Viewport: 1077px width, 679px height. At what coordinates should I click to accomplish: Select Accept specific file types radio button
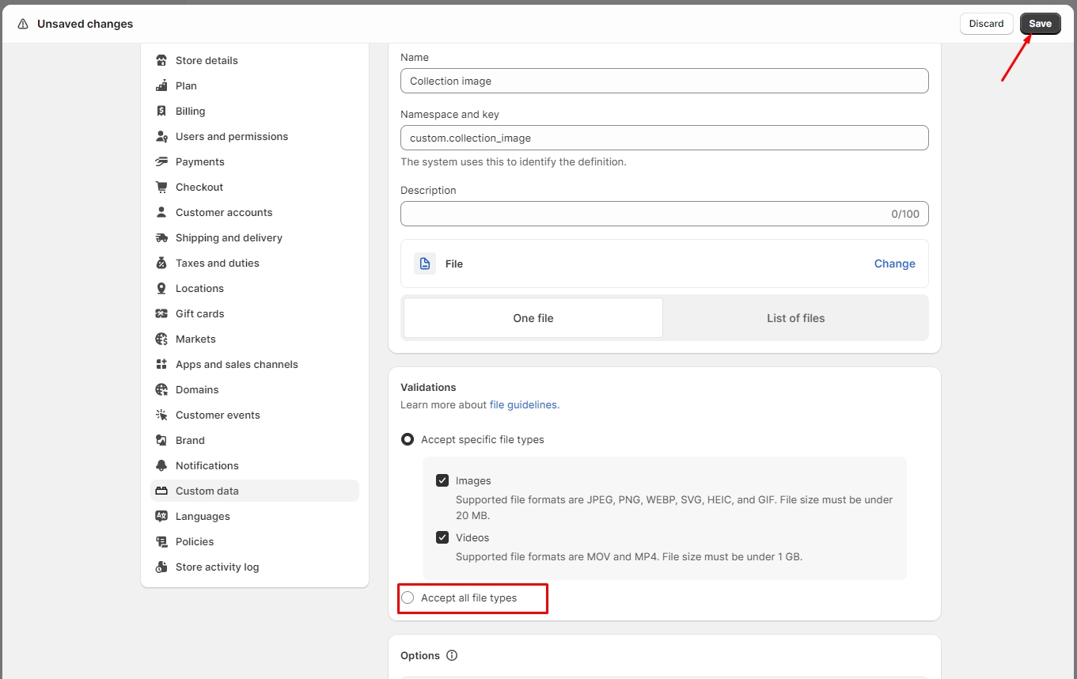[408, 439]
